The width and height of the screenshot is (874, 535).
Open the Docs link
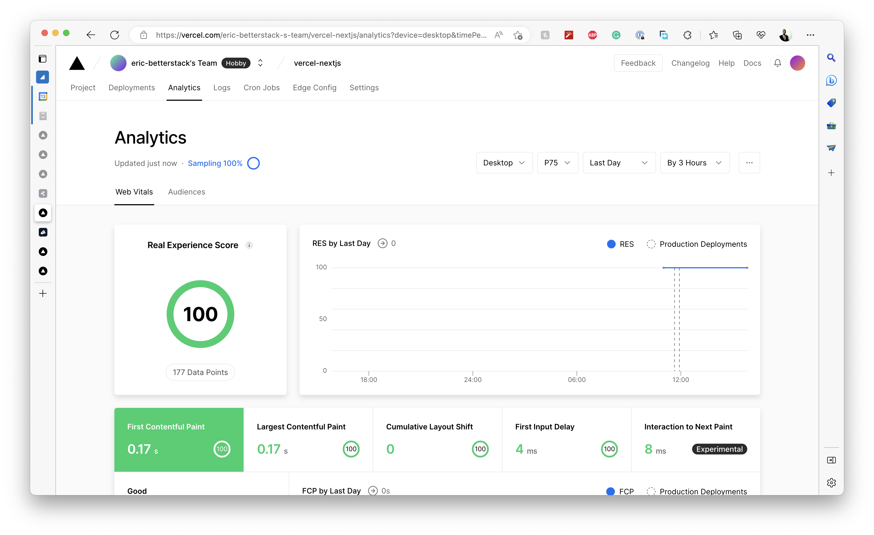[752, 63]
